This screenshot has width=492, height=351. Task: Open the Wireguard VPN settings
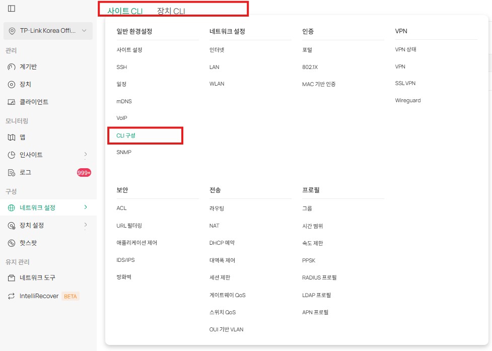tap(408, 100)
